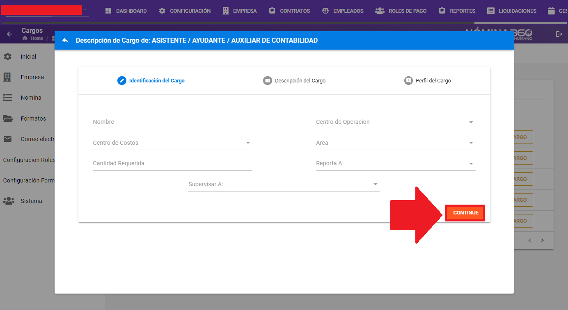Select Sistema in the sidebar
568x310 pixels.
[31, 201]
